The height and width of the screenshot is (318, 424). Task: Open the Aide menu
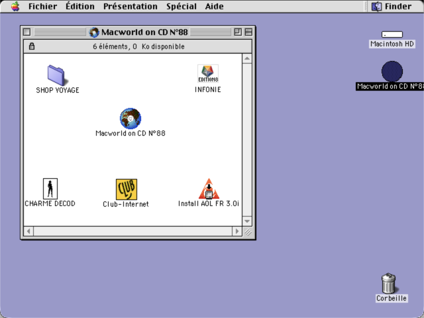(214, 6)
